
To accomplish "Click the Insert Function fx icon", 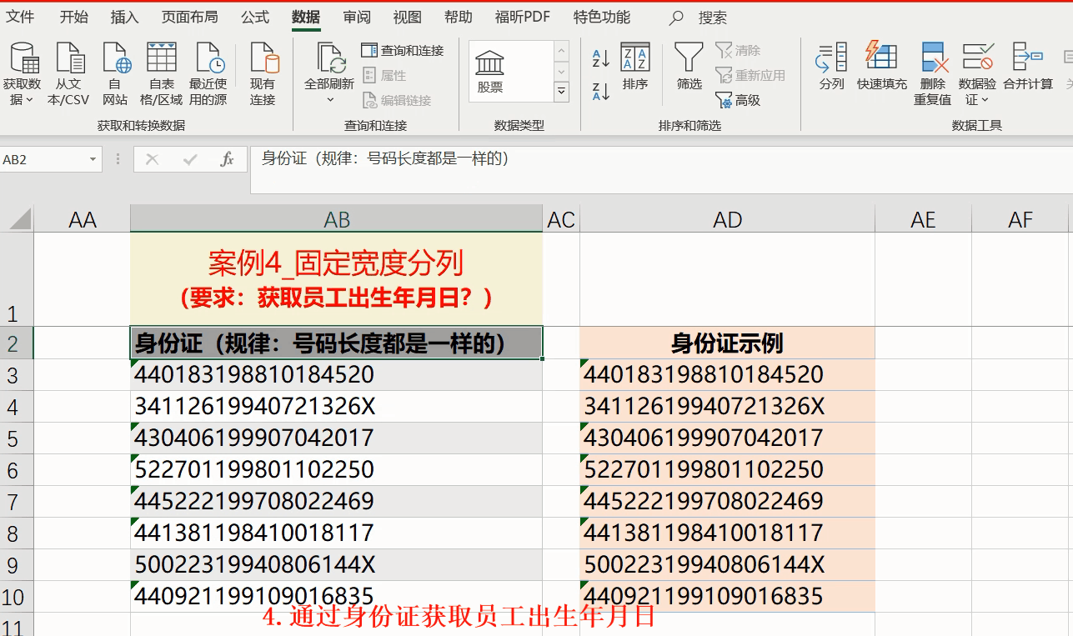I will point(227,159).
